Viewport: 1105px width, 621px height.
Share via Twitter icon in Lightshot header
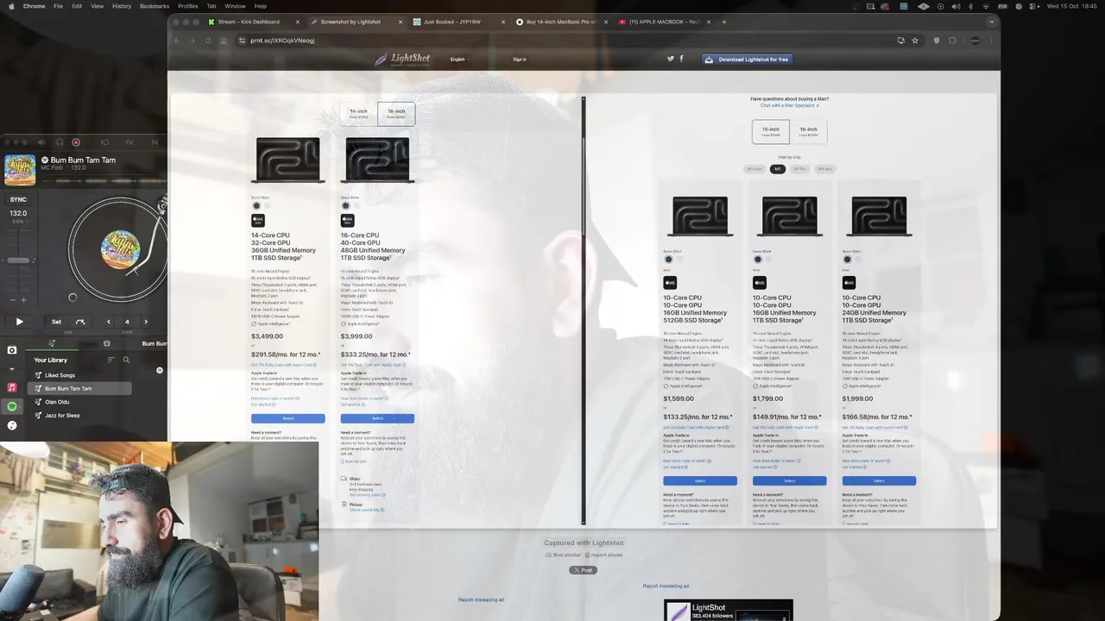pos(670,59)
